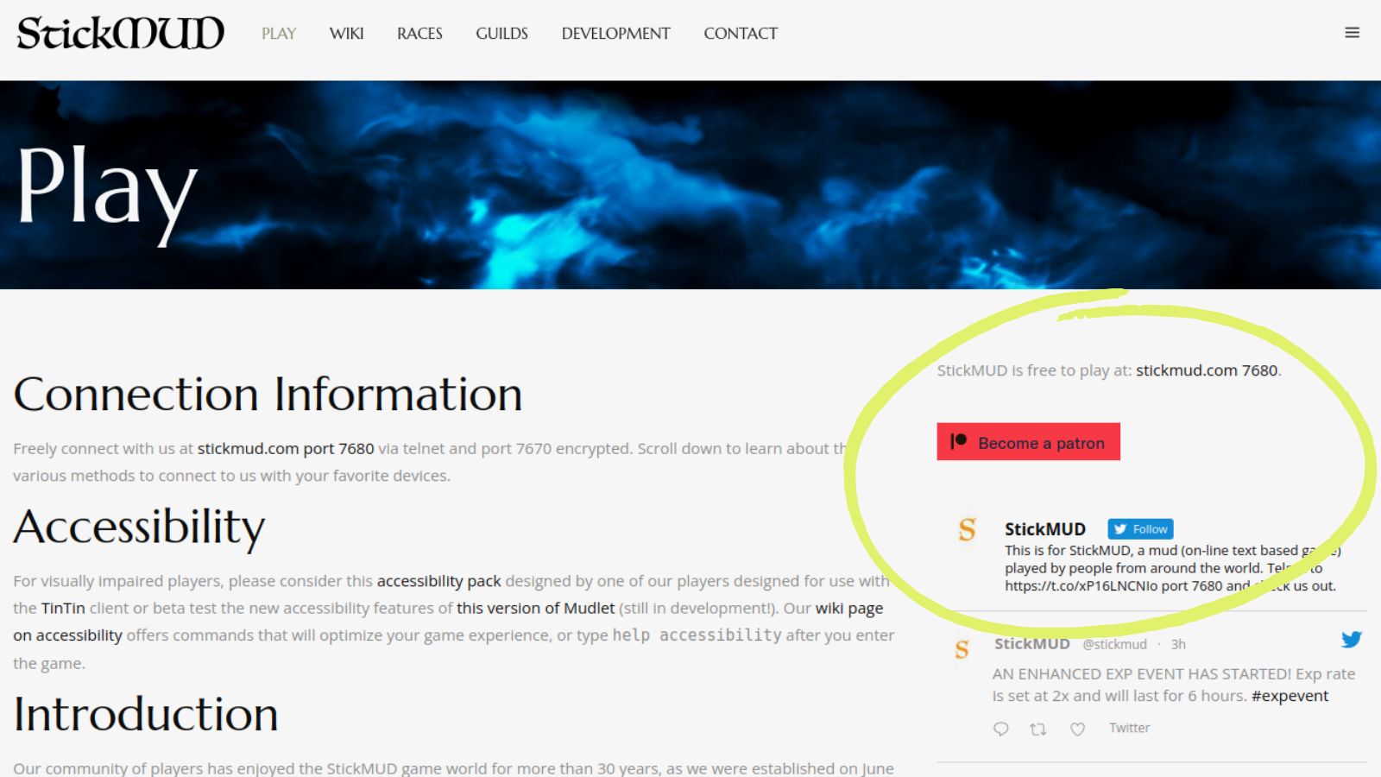
Task: Retweet the enhanced exp event announcement
Action: click(1038, 729)
